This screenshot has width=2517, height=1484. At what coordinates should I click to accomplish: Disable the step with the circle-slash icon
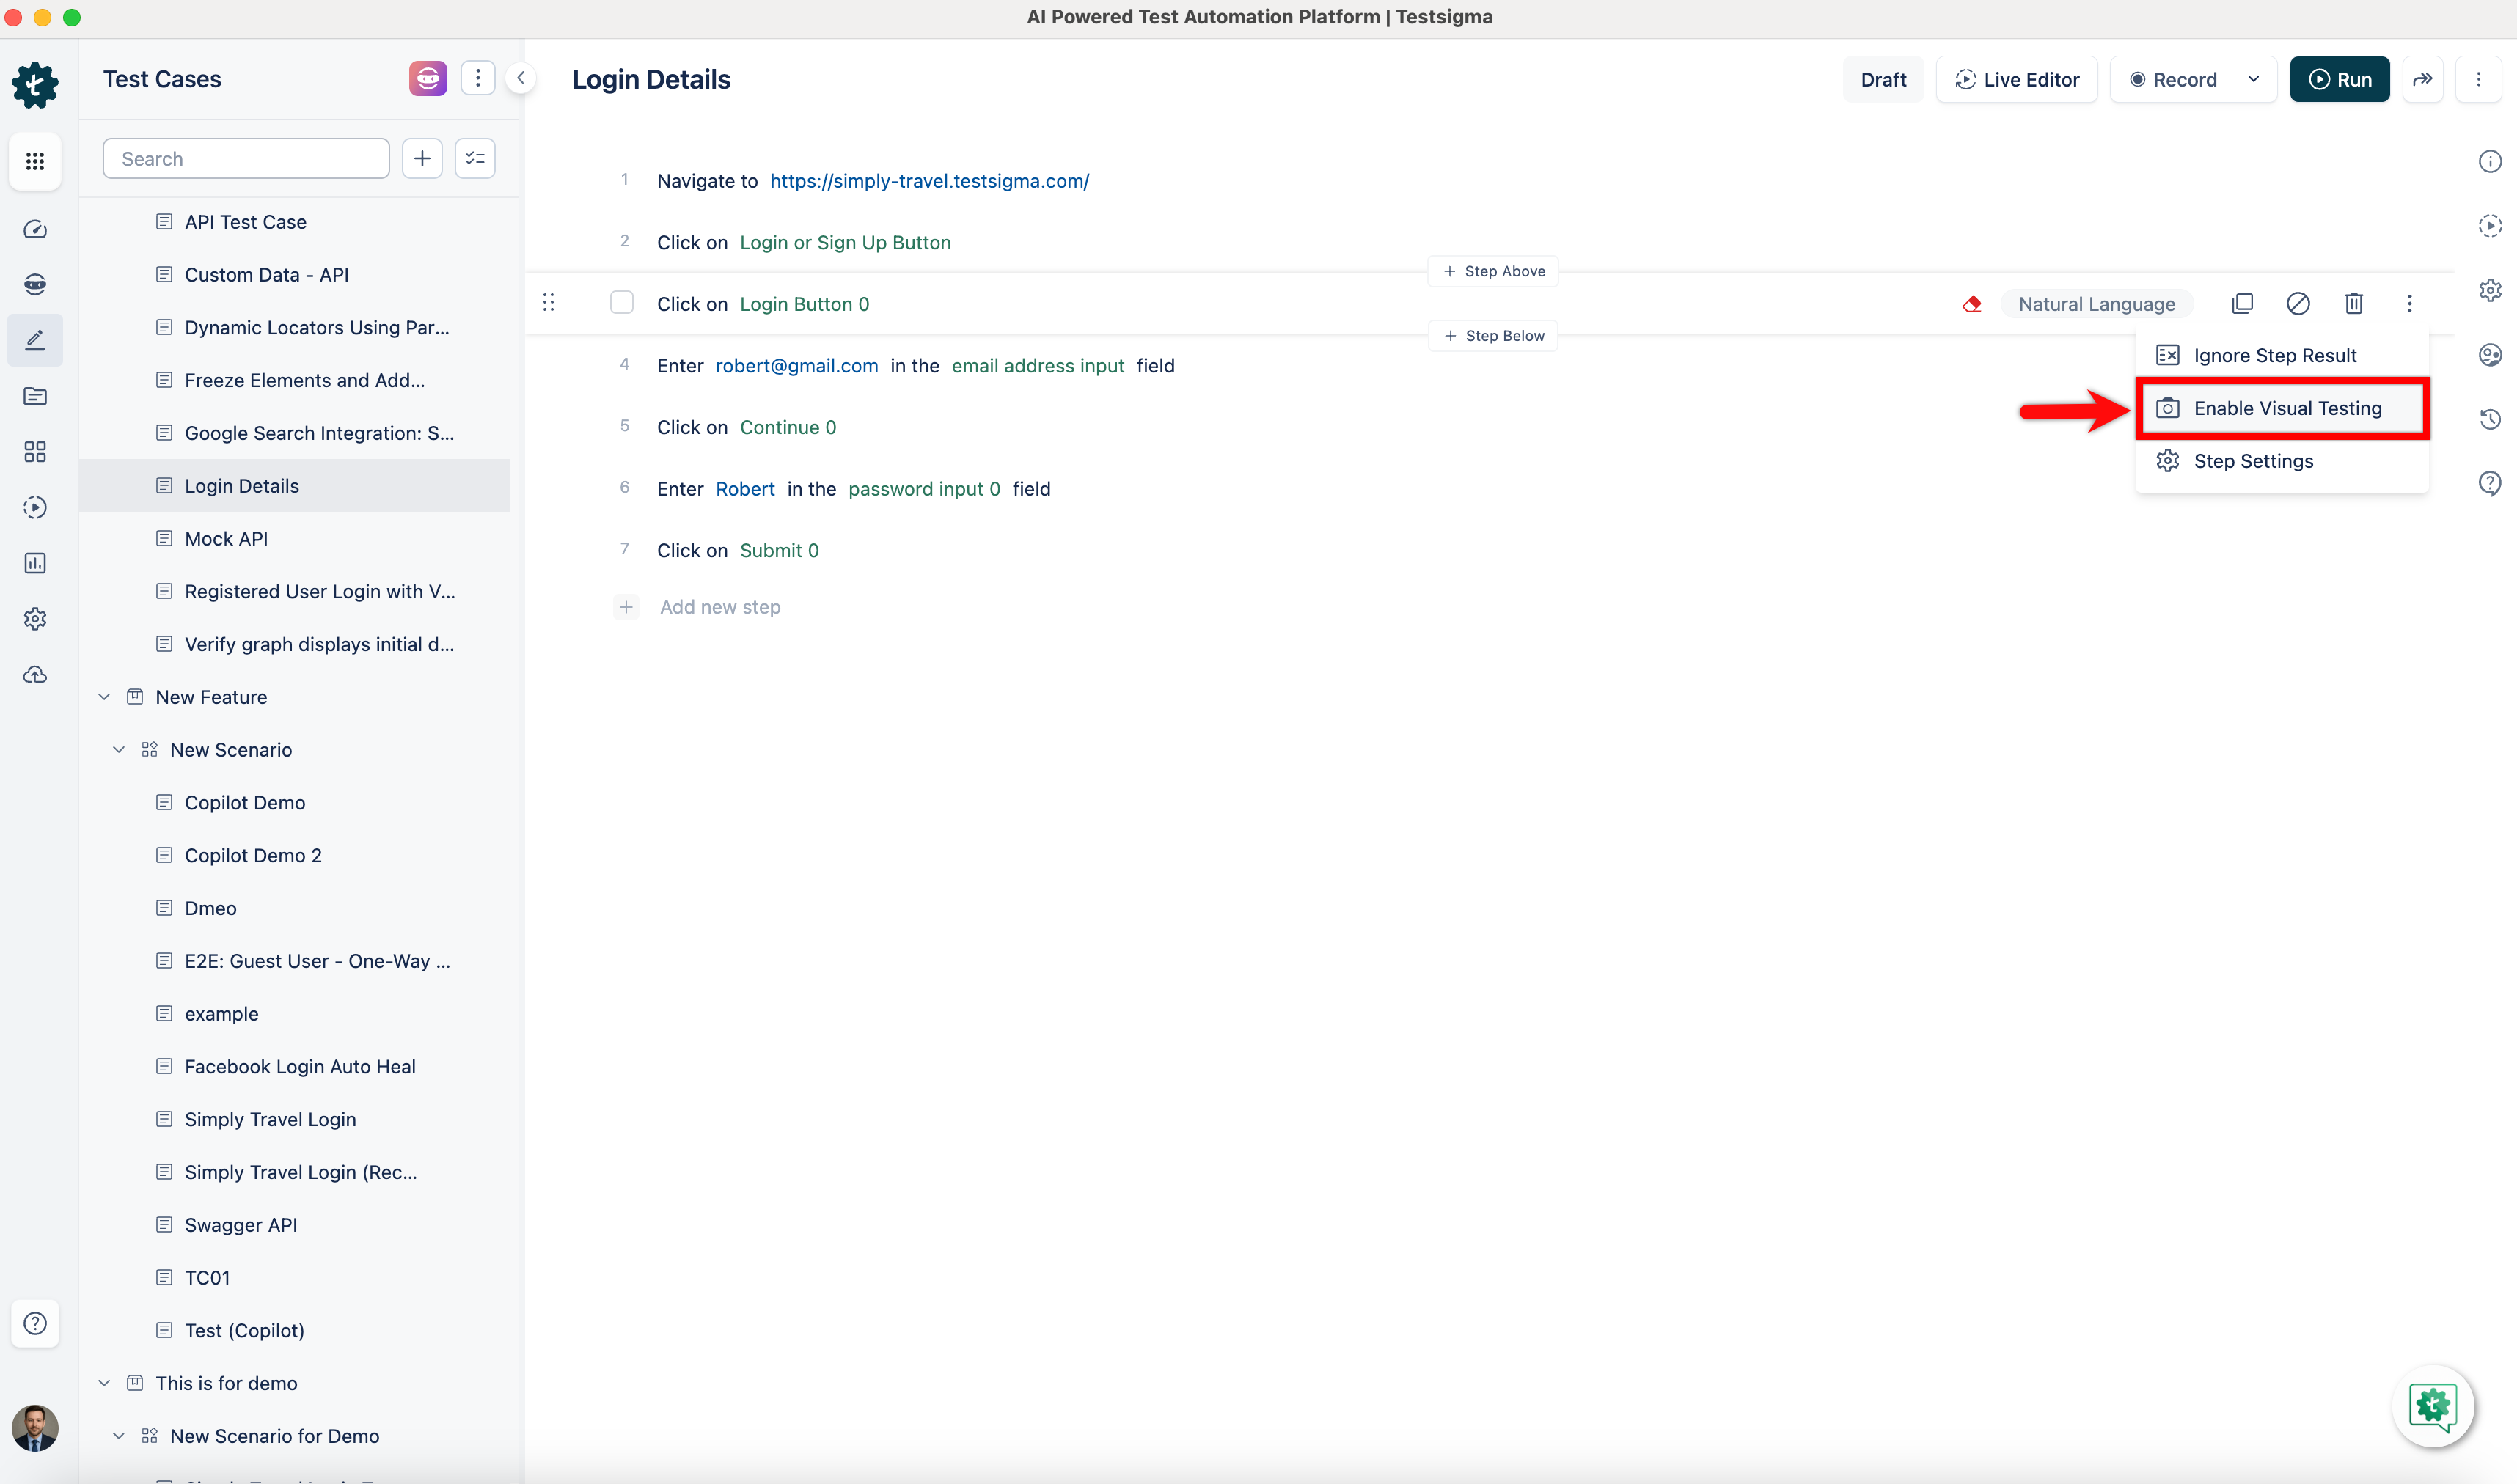[x=2298, y=303]
